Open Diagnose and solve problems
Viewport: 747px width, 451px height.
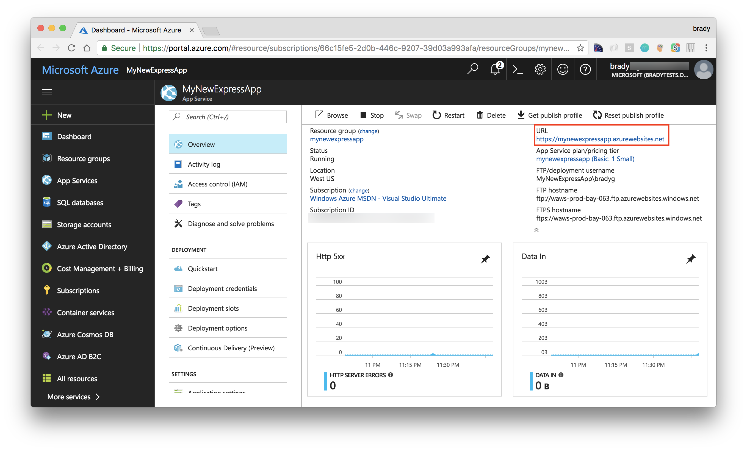[228, 224]
